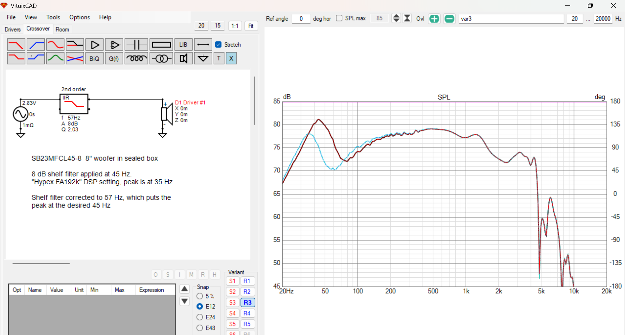Recall variant R2
The height and width of the screenshot is (335, 625).
[x=247, y=292]
